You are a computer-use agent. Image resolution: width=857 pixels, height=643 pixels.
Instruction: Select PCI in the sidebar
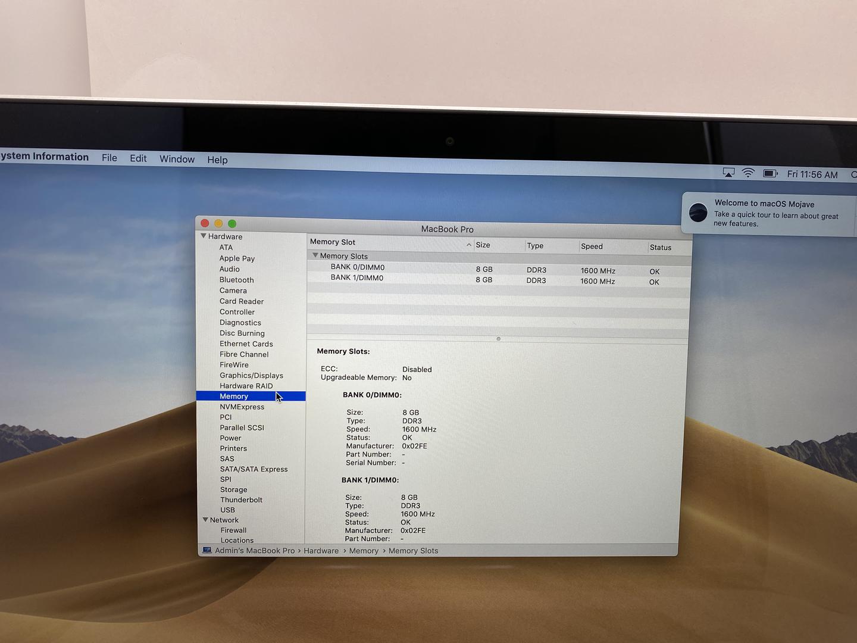point(226,417)
